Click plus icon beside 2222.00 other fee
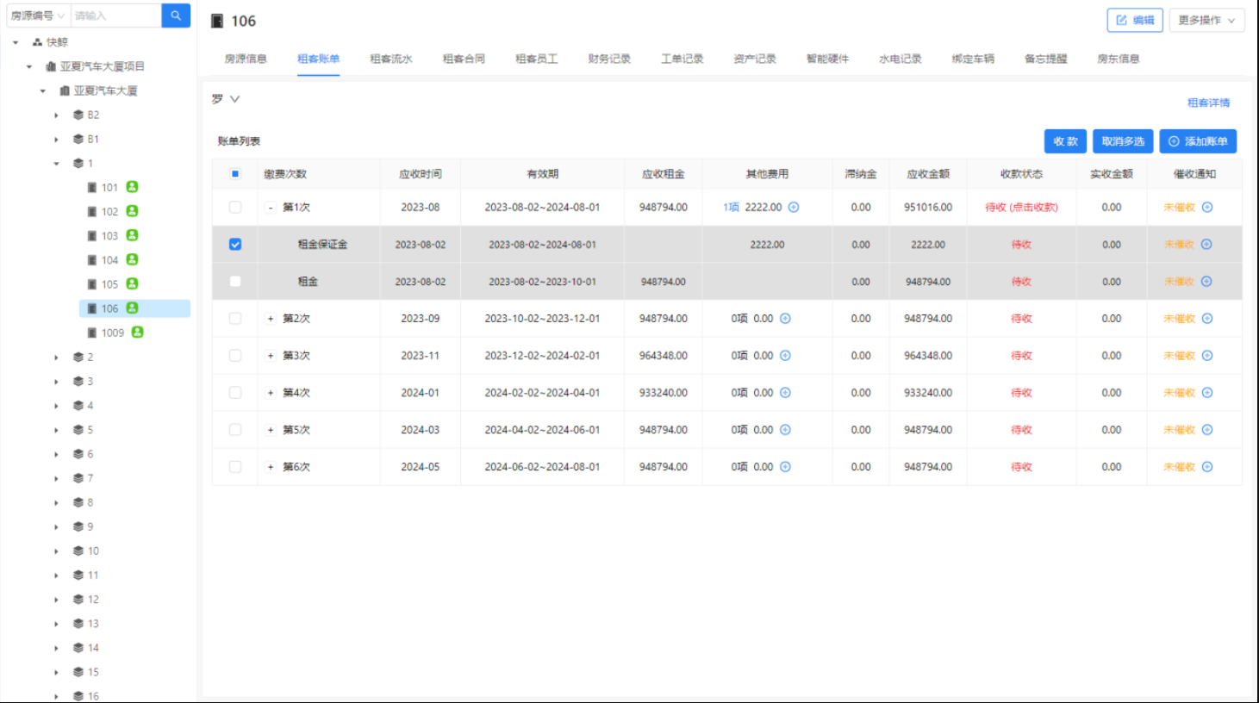This screenshot has height=703, width=1259. 794,208
